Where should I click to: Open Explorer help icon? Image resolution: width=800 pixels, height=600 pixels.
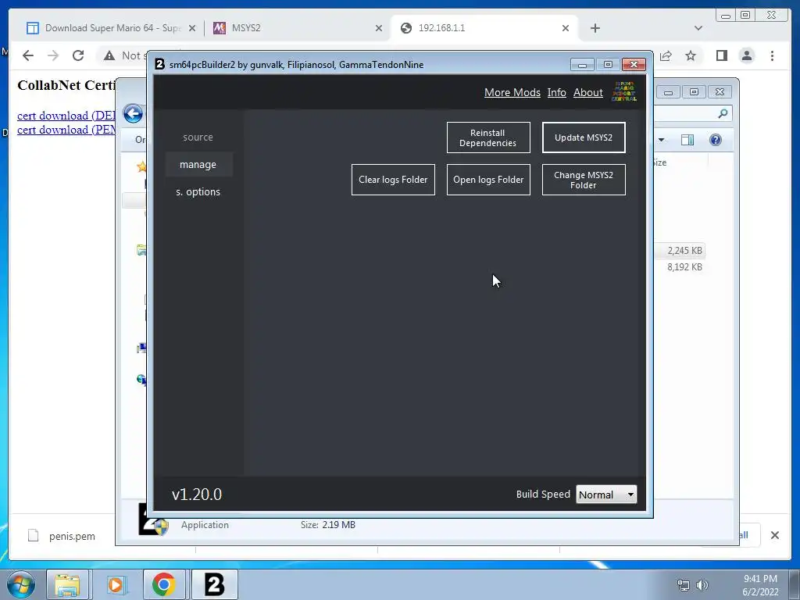tap(716, 140)
